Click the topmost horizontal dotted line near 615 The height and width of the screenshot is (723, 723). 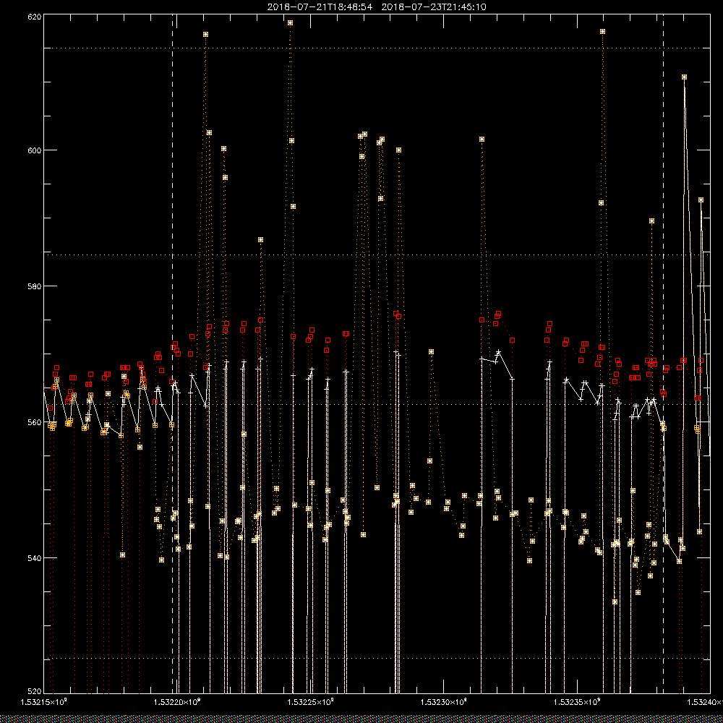click(377, 48)
